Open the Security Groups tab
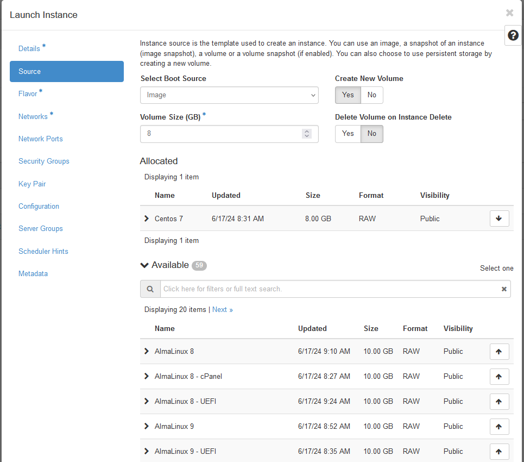This screenshot has width=524, height=462. click(x=44, y=161)
